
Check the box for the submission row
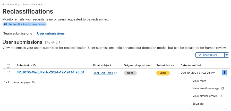click(8, 73)
